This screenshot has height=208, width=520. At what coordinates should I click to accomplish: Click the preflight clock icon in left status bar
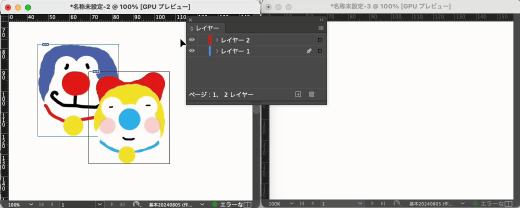136,204
